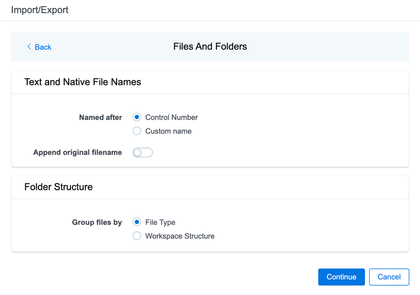420x295 pixels.
Task: Click the Group files by label
Action: [x=97, y=222]
